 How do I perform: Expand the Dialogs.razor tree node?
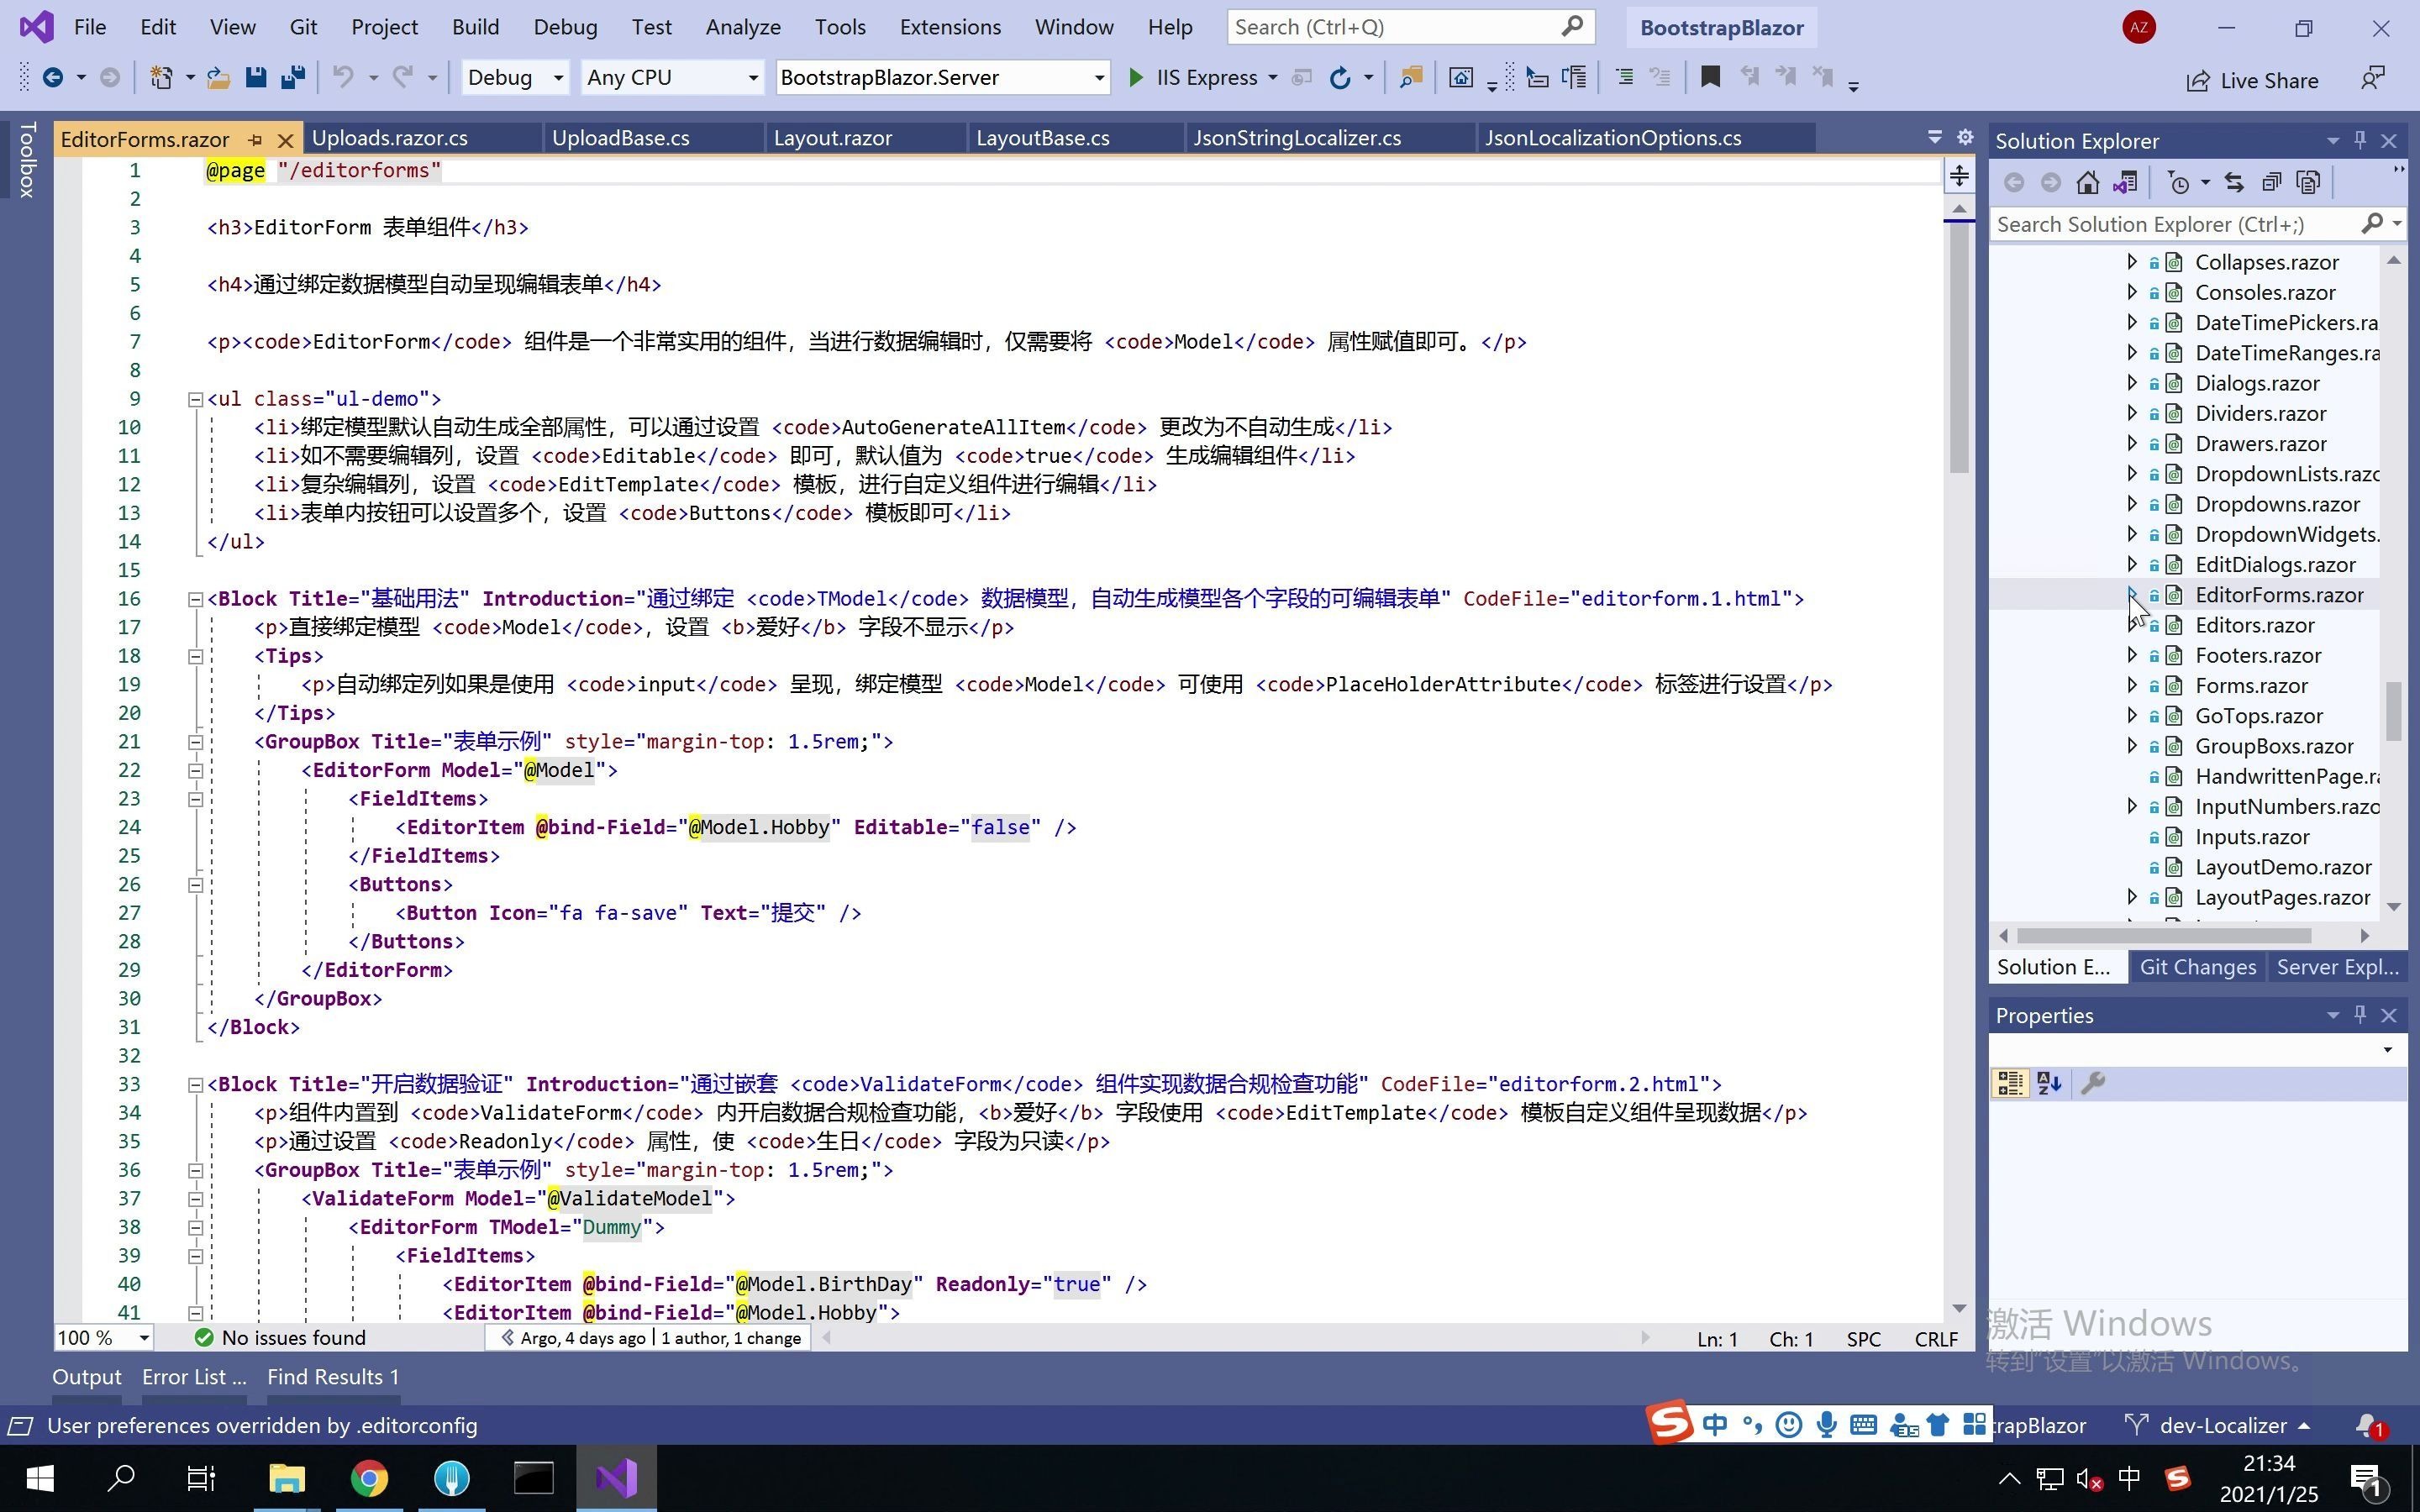2131,383
